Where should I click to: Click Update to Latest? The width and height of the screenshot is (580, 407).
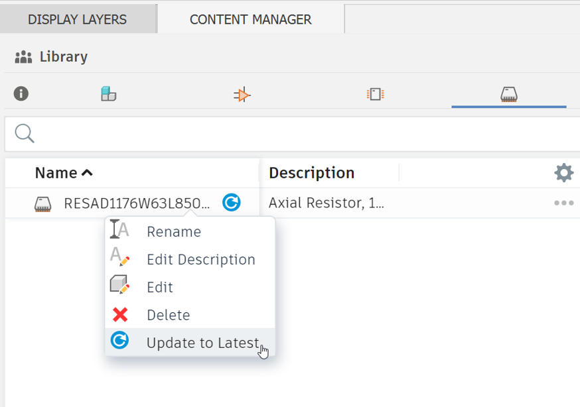point(202,343)
